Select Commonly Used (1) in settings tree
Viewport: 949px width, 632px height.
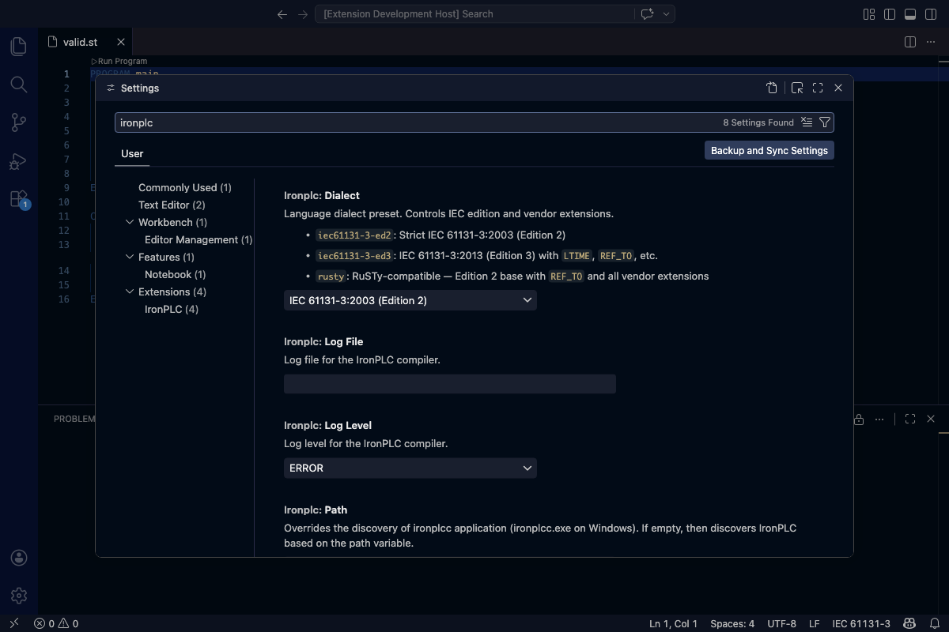[x=185, y=187]
